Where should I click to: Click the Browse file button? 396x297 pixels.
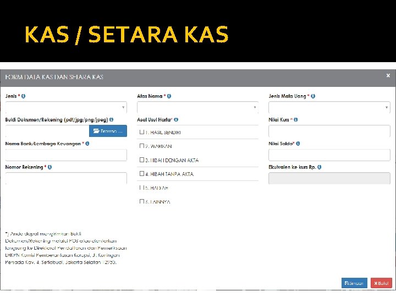(108, 131)
